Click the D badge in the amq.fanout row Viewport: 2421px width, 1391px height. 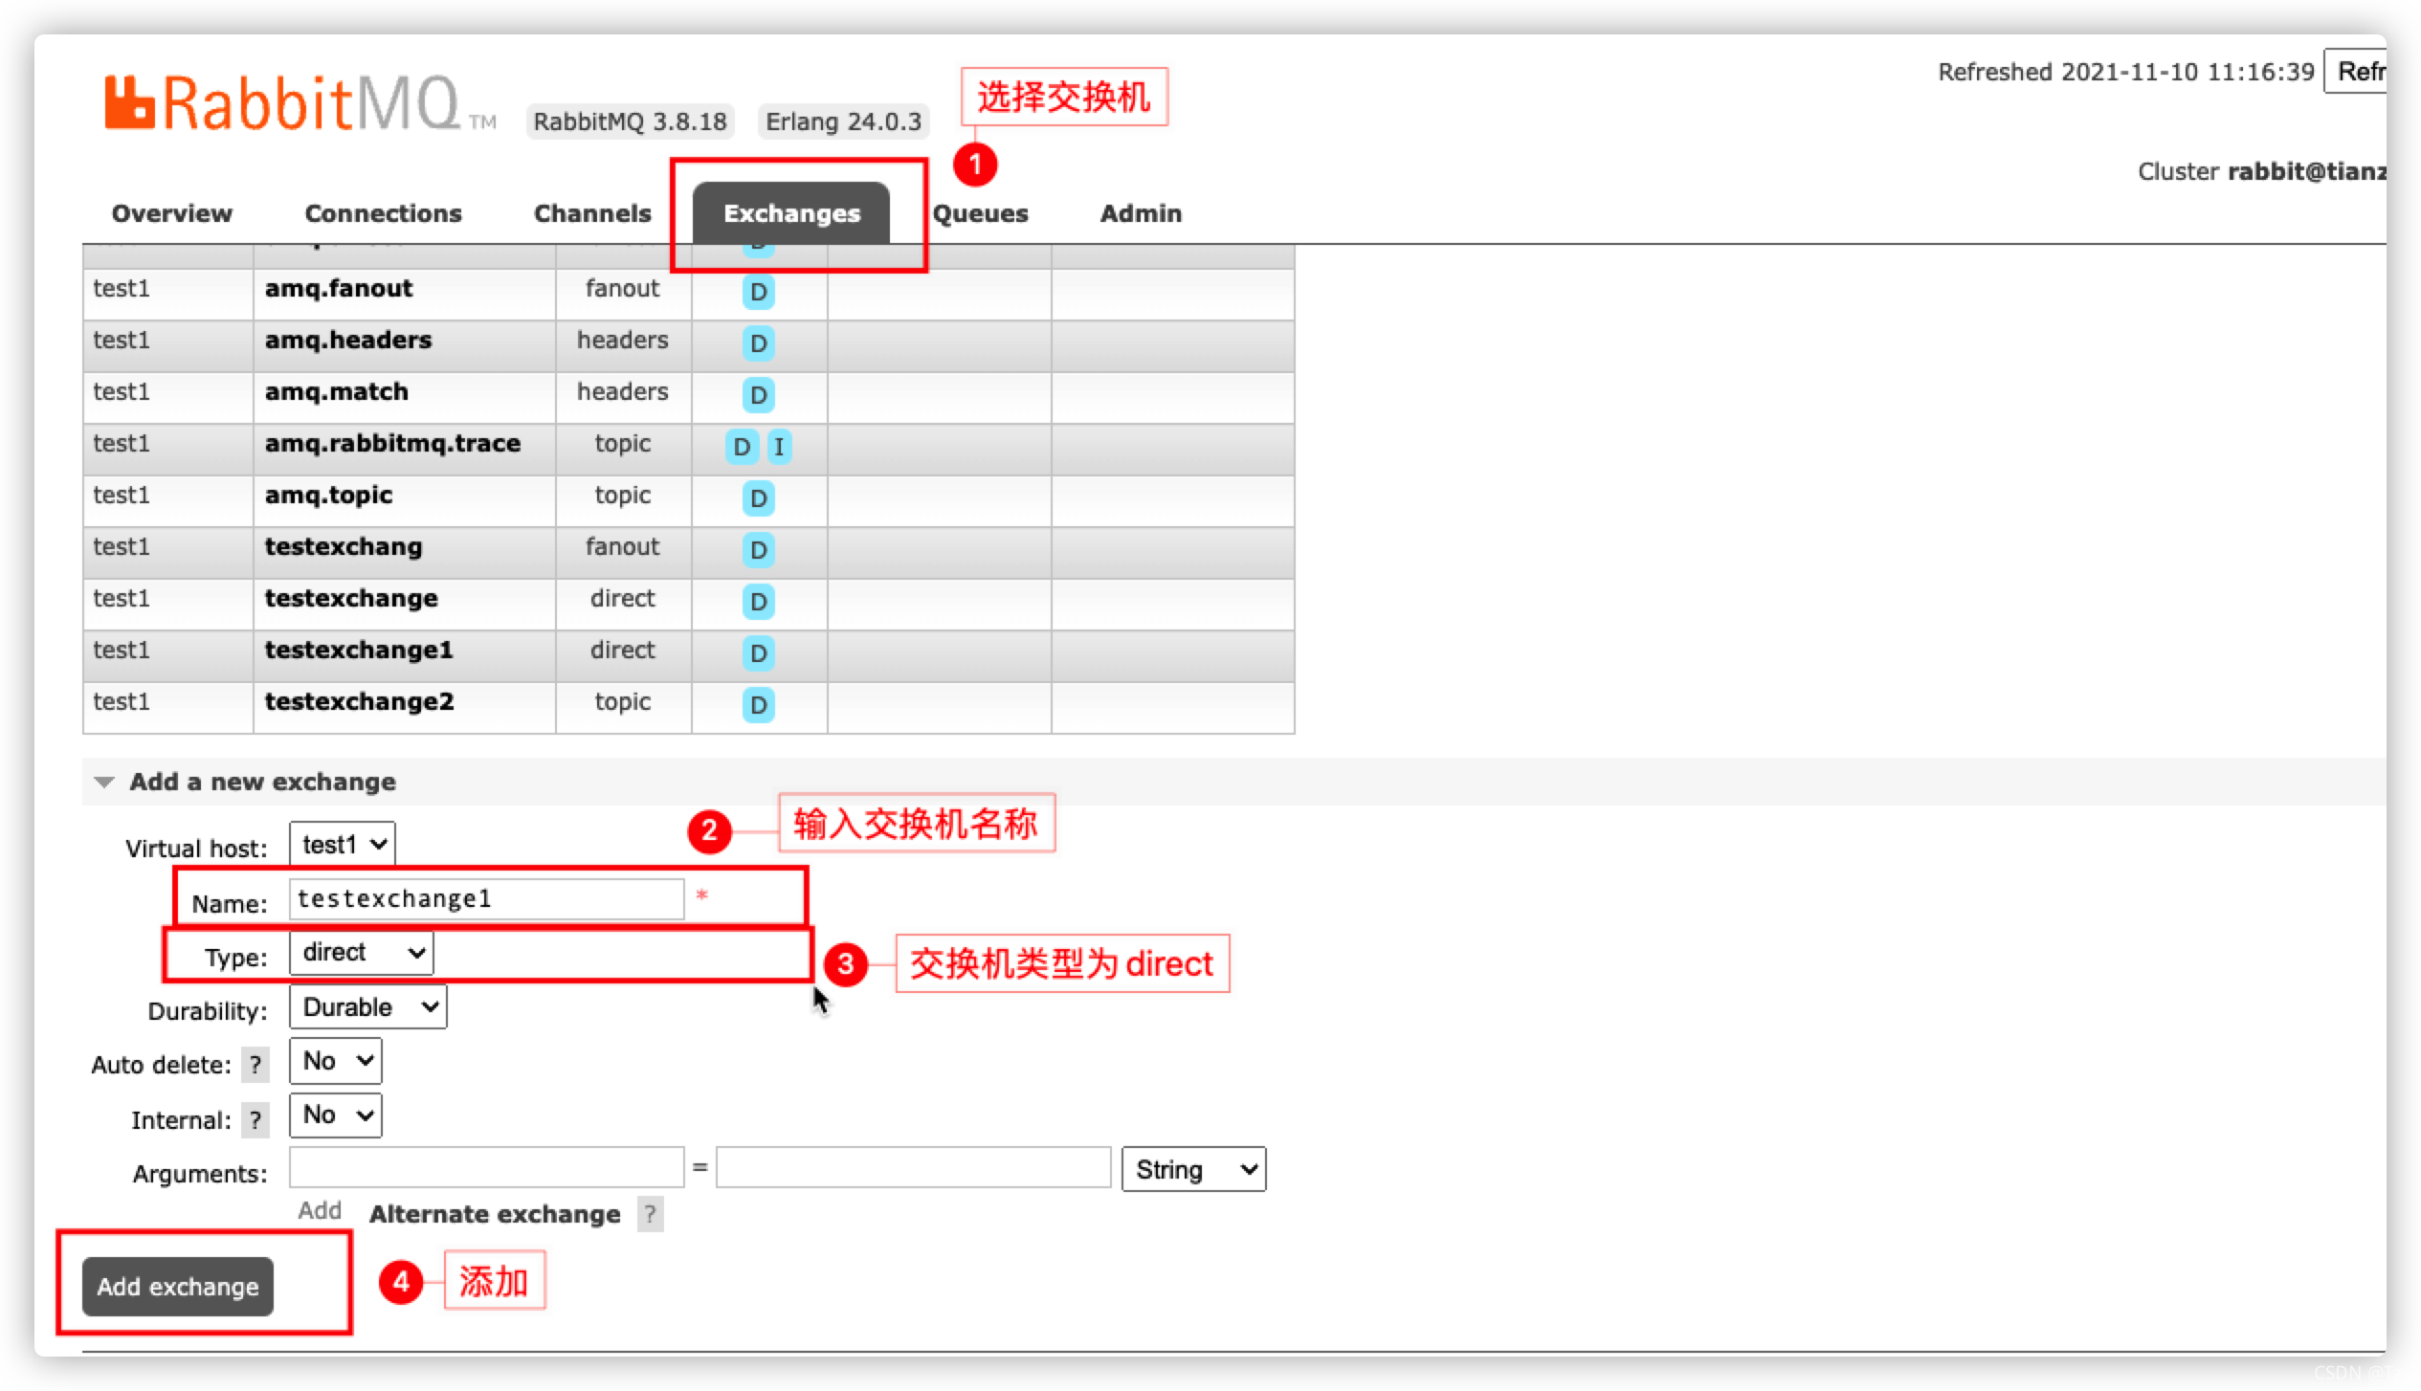point(758,292)
